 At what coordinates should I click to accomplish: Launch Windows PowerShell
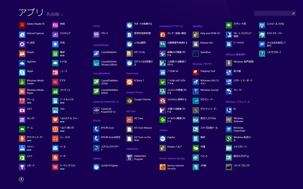[236, 129]
